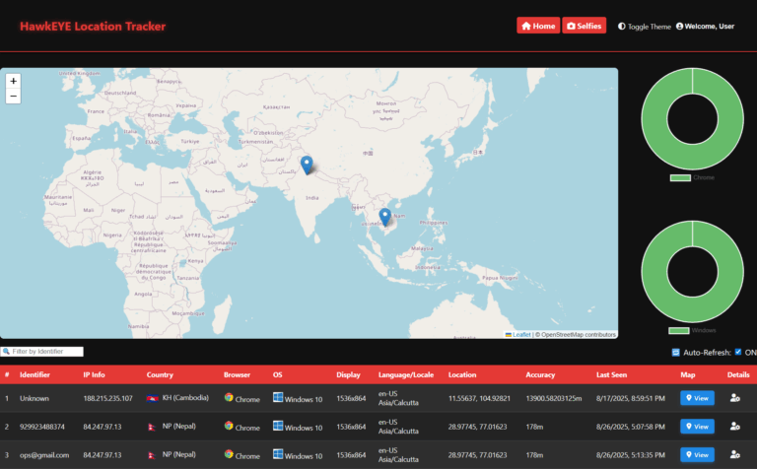The height and width of the screenshot is (469, 757).
Task: Open user details icon for row 1
Action: pos(734,398)
